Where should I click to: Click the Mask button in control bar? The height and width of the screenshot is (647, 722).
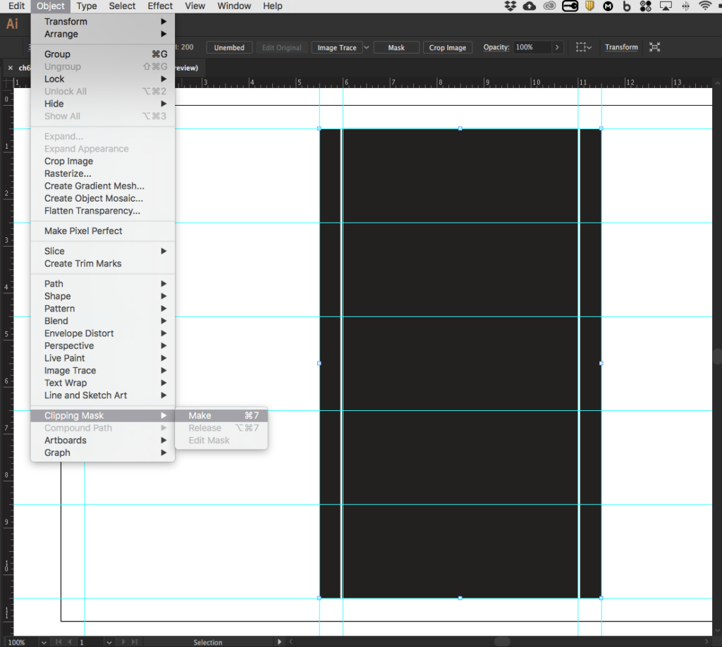coord(396,47)
